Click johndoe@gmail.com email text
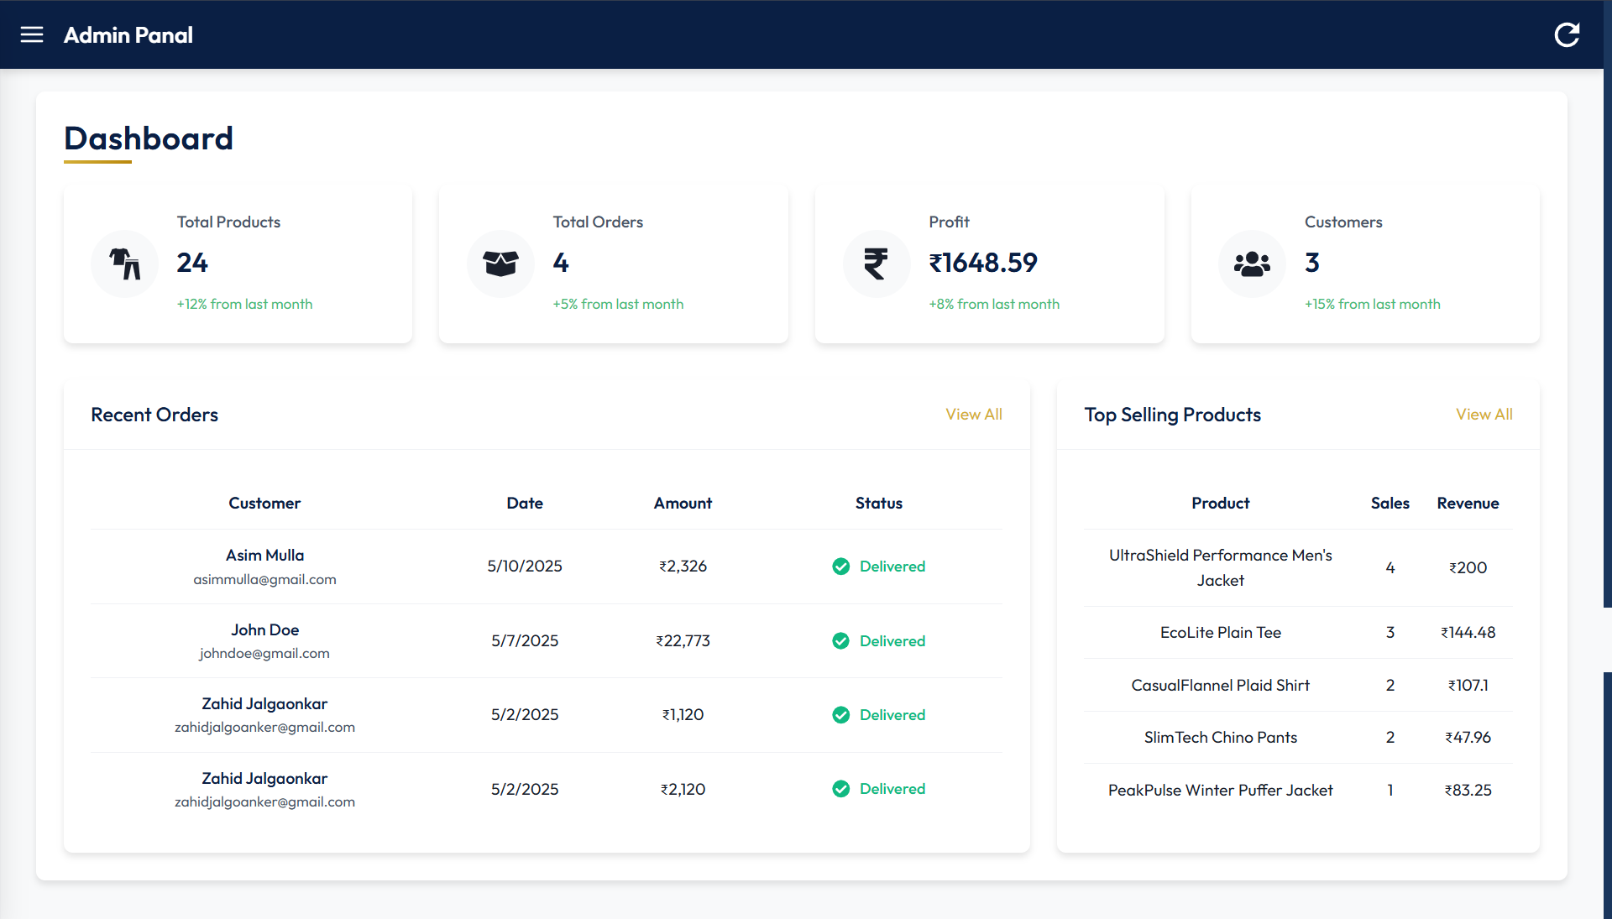Image resolution: width=1612 pixels, height=919 pixels. coord(264,654)
